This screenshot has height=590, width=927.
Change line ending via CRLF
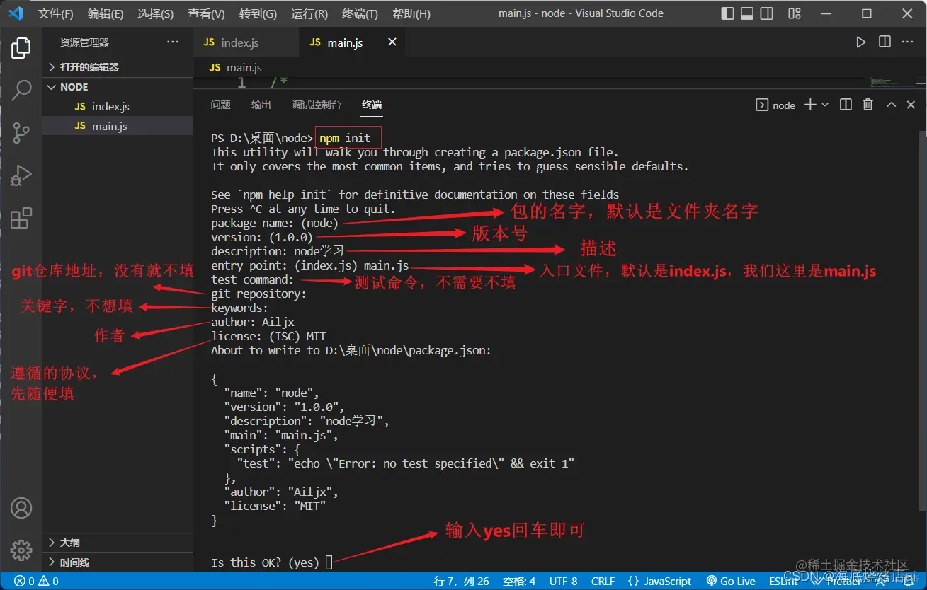point(603,581)
